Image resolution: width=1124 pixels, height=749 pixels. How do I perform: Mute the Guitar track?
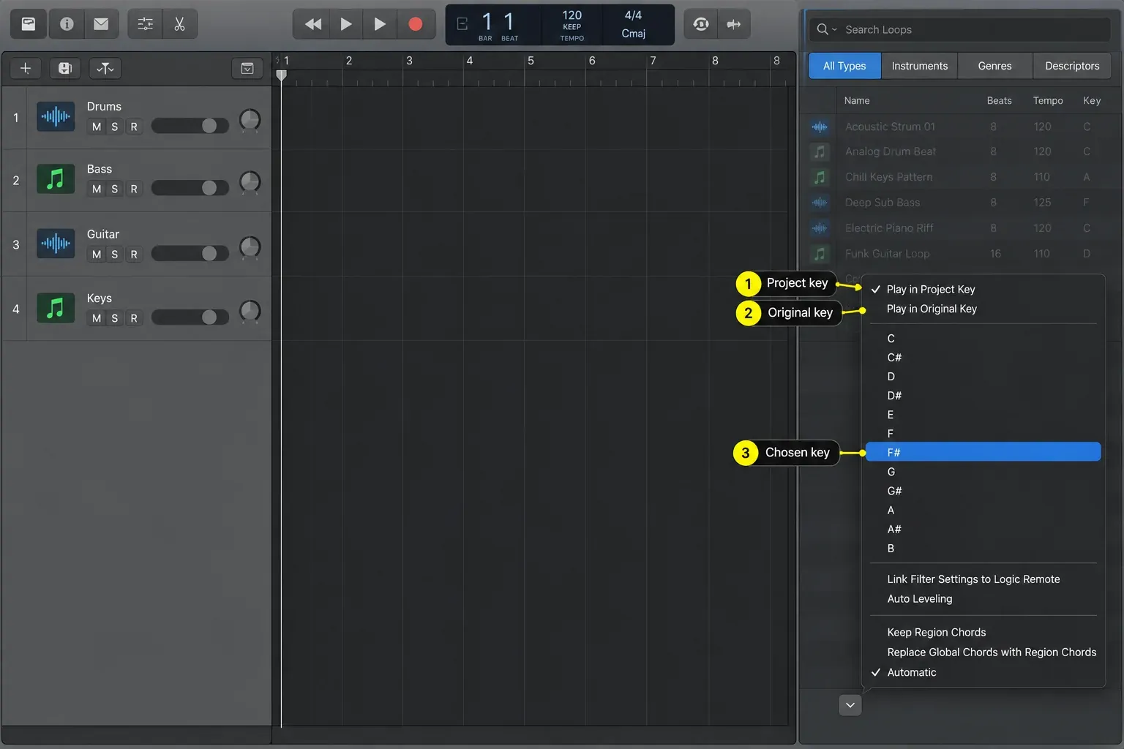[97, 254]
